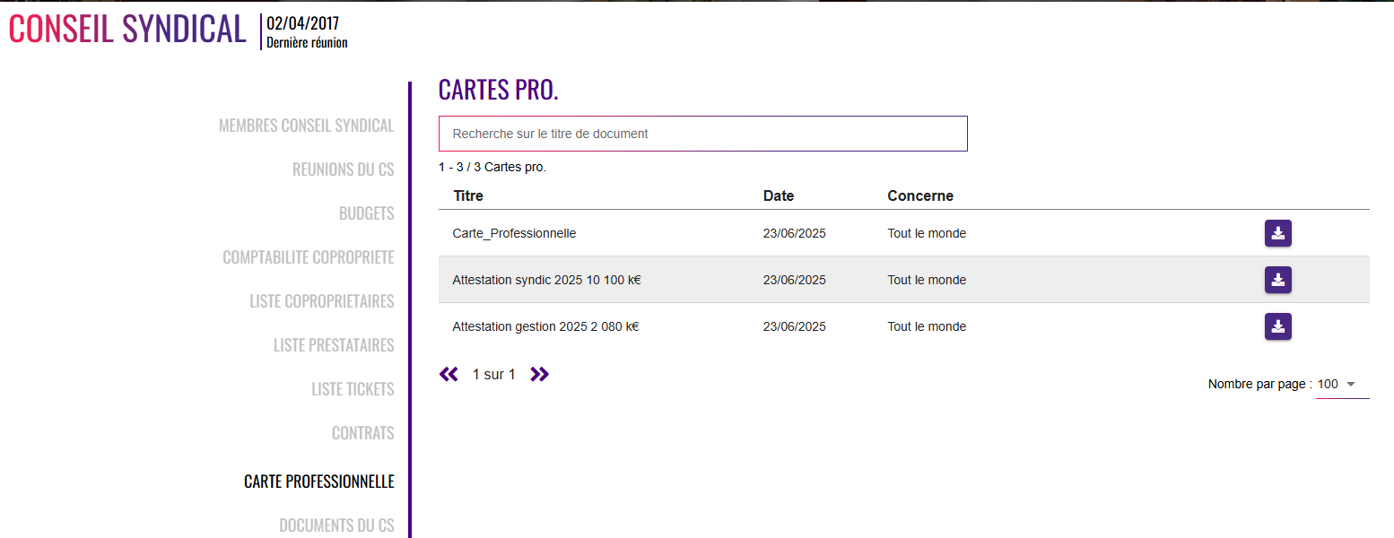Sort by the Titre column header
The image size is (1394, 538).
[x=468, y=195]
